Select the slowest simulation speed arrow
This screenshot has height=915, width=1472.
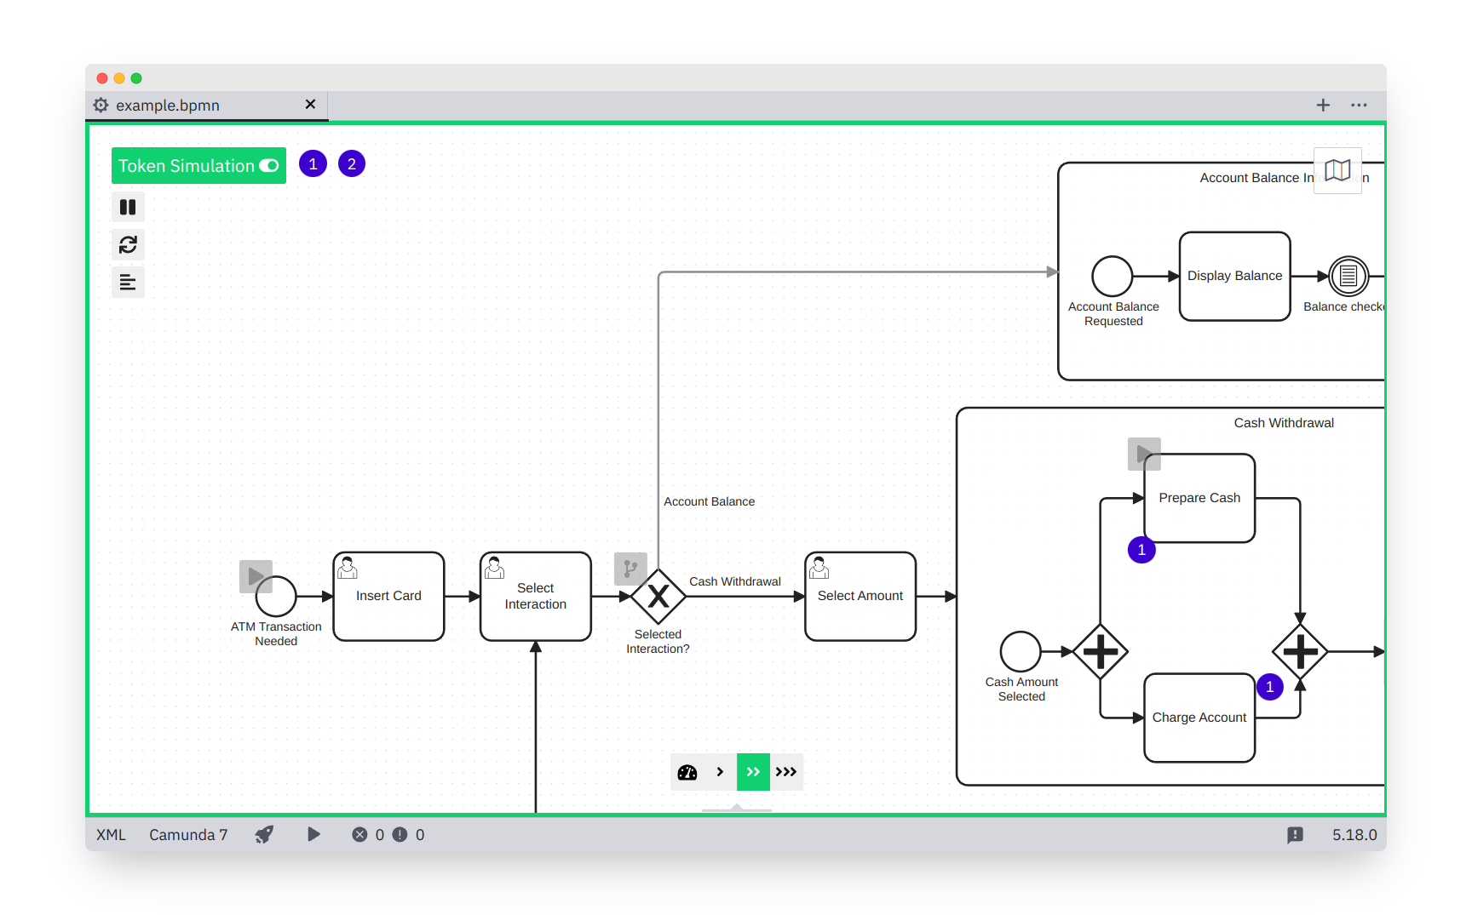click(x=720, y=771)
